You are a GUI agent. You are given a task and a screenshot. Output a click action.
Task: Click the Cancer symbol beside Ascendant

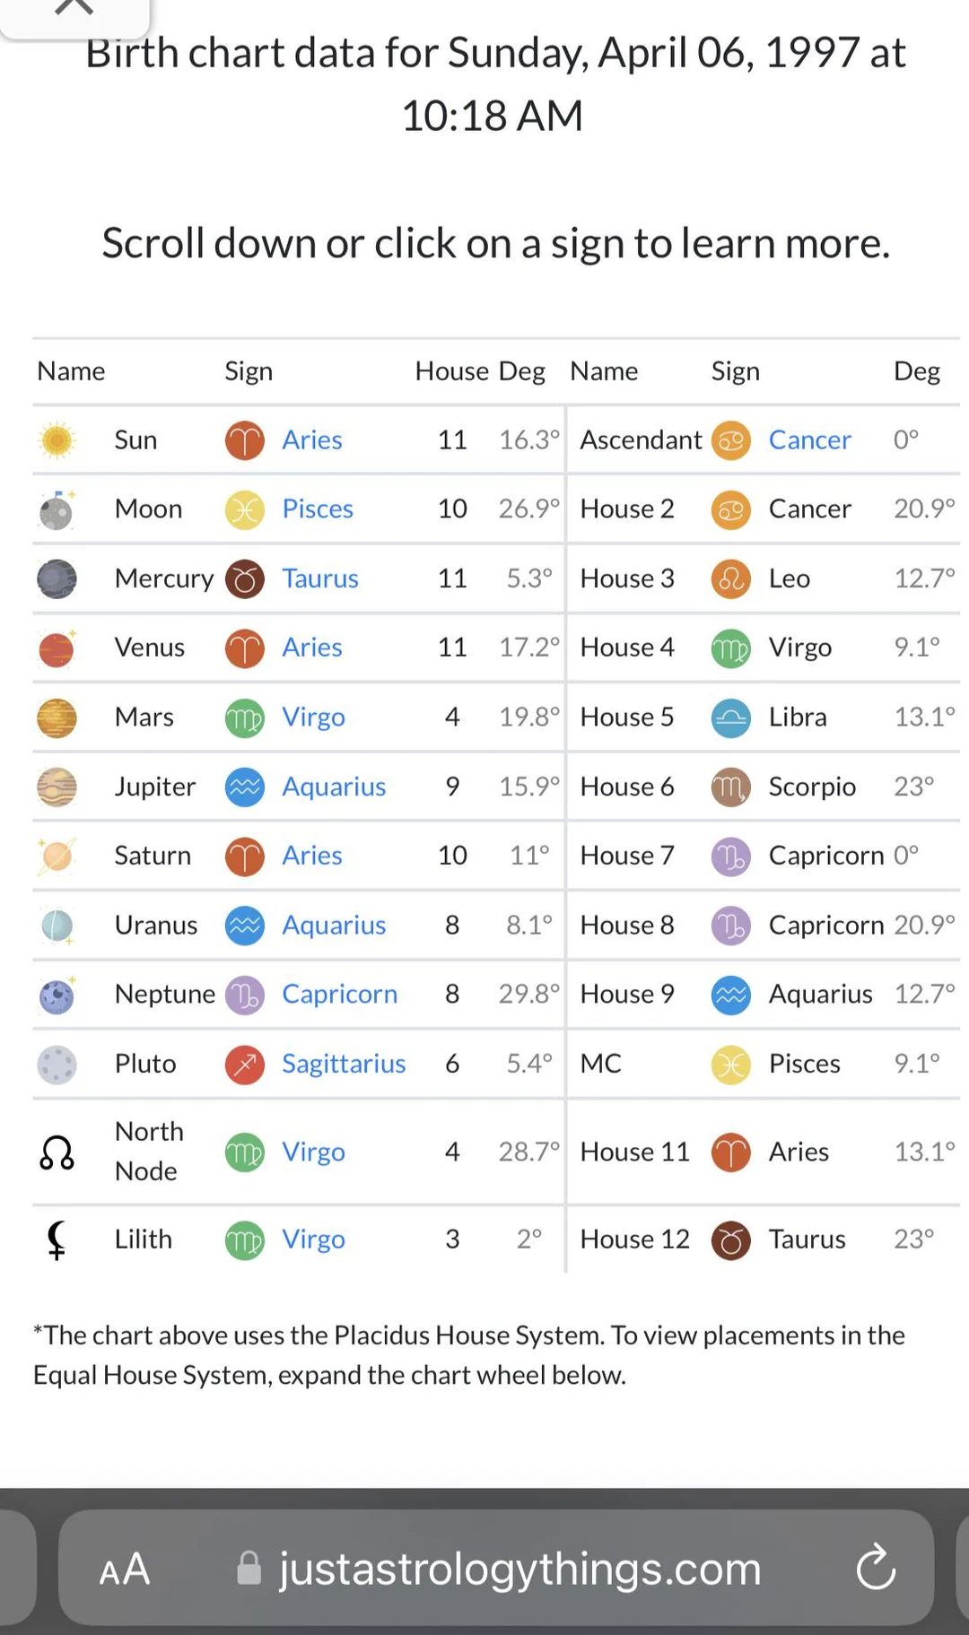coord(730,440)
